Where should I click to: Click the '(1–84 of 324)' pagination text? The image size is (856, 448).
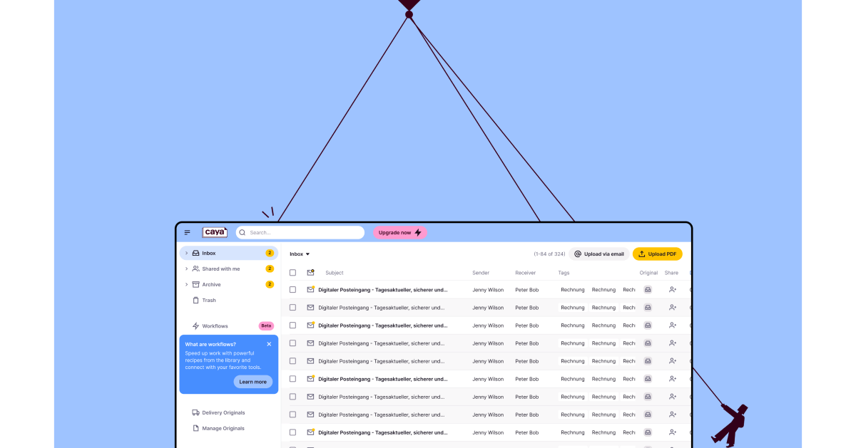coord(549,254)
